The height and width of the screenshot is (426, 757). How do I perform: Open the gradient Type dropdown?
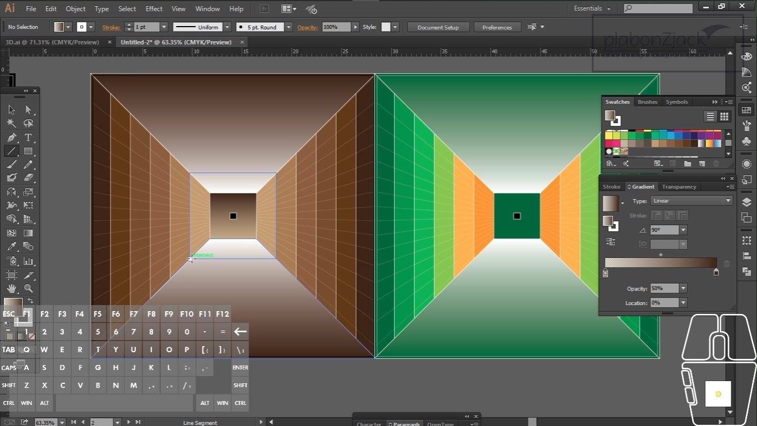728,201
